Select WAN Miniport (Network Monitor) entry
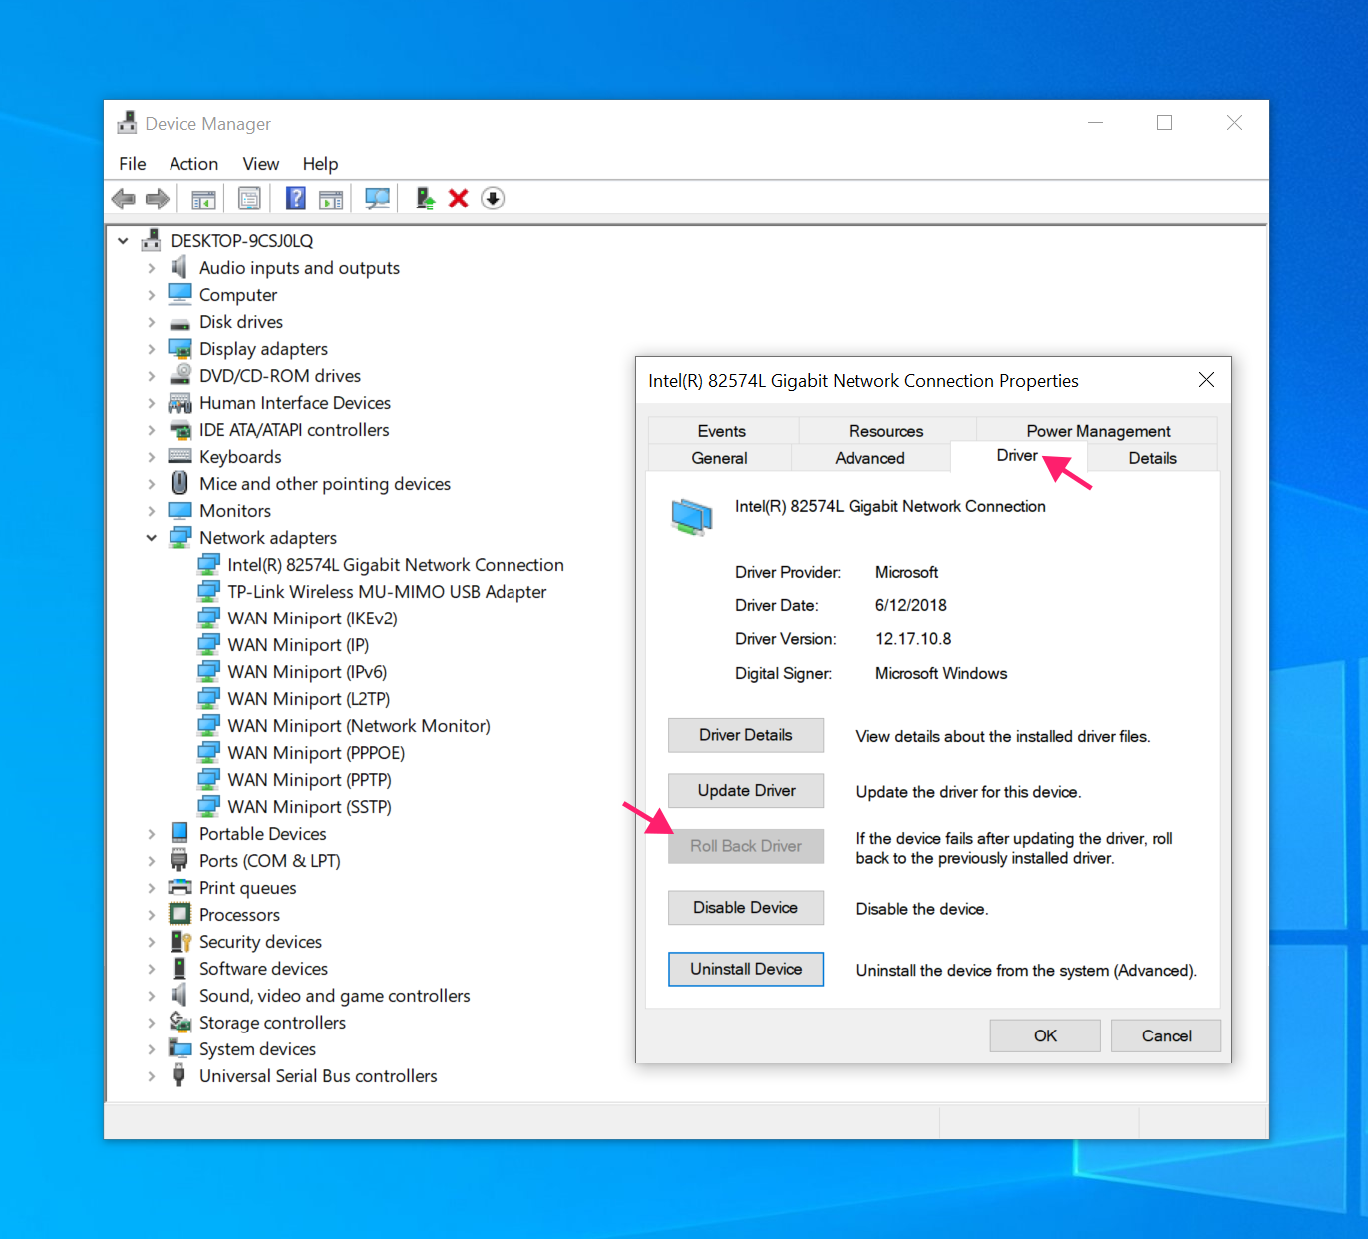The height and width of the screenshot is (1239, 1368). (359, 726)
